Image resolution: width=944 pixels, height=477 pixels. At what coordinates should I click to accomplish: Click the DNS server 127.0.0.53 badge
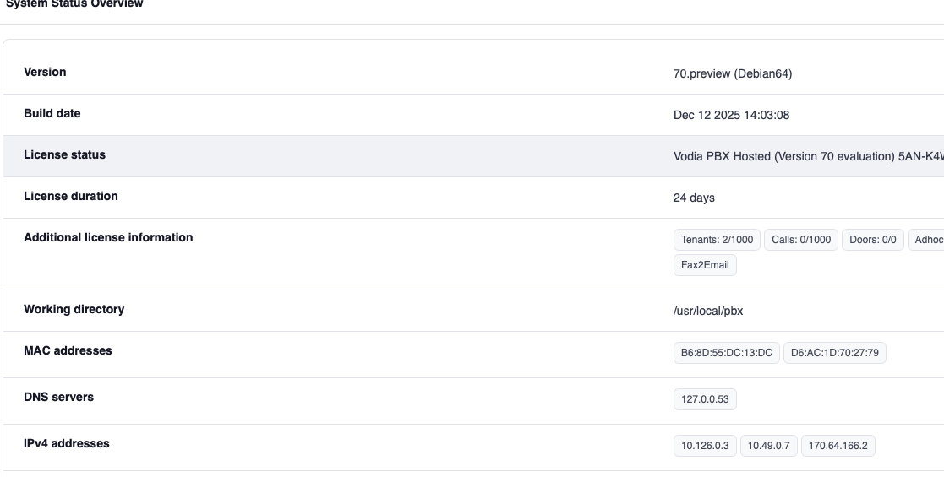click(705, 399)
